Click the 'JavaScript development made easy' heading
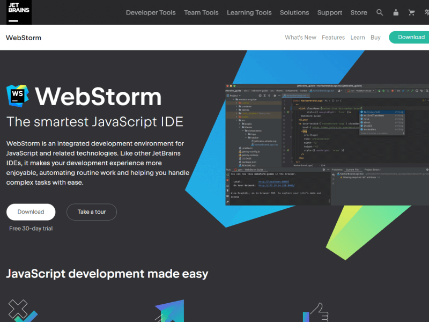The width and height of the screenshot is (429, 322). (x=107, y=274)
